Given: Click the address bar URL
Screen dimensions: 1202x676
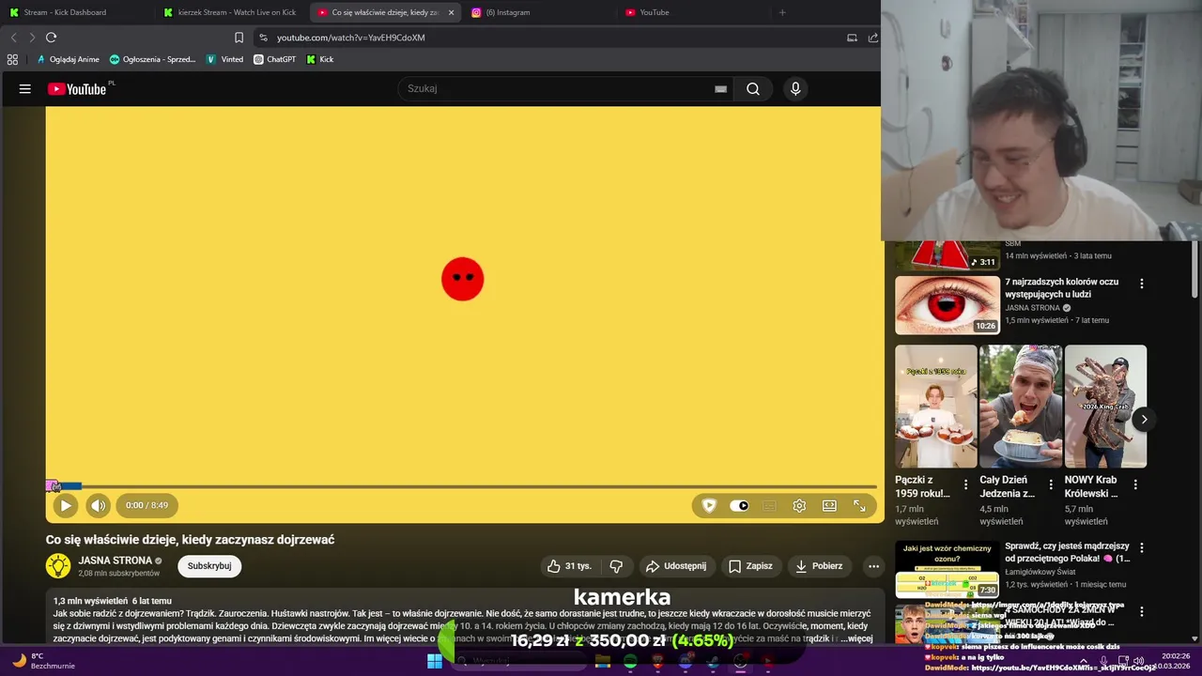Looking at the screenshot, I should 351,38.
